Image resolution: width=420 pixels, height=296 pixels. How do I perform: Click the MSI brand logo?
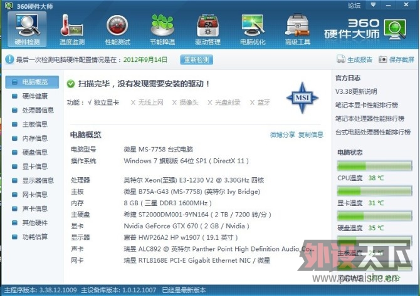click(302, 98)
